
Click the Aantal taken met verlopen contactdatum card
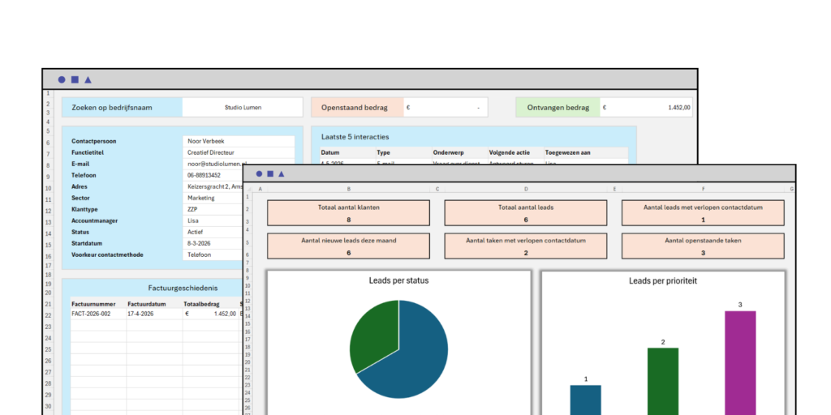[526, 246]
